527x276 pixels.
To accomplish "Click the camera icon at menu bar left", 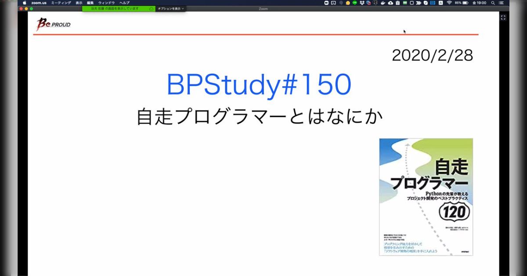I will (326, 4).
